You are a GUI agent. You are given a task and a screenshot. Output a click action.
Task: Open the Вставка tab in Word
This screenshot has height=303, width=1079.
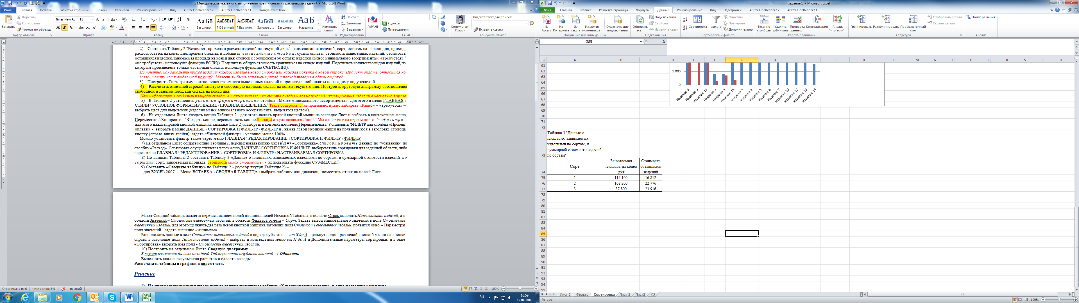(46, 10)
